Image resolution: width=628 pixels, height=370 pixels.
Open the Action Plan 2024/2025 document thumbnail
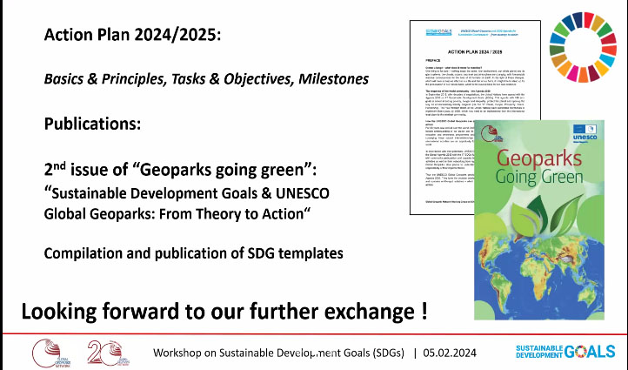(x=475, y=118)
